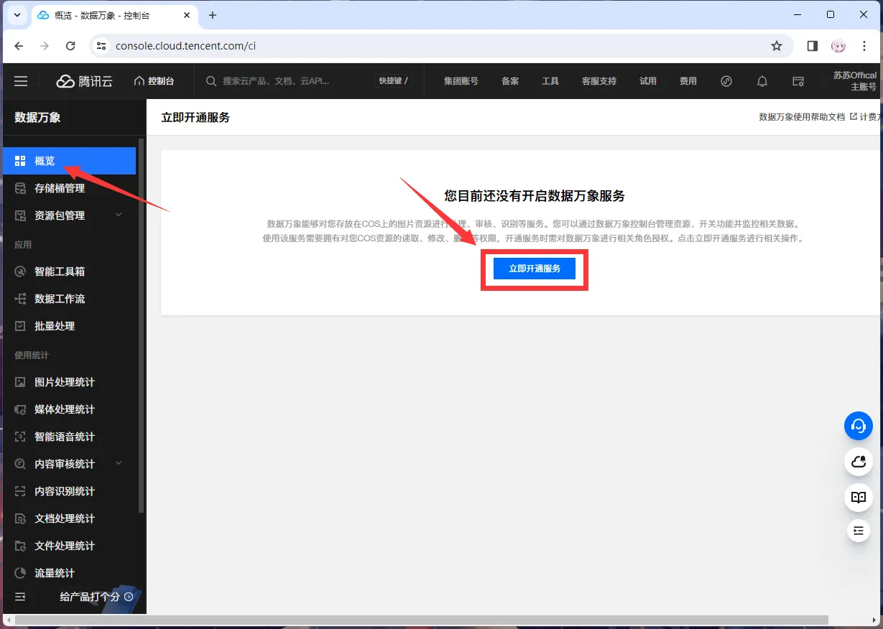Click the 概览 grid icon

click(x=20, y=161)
